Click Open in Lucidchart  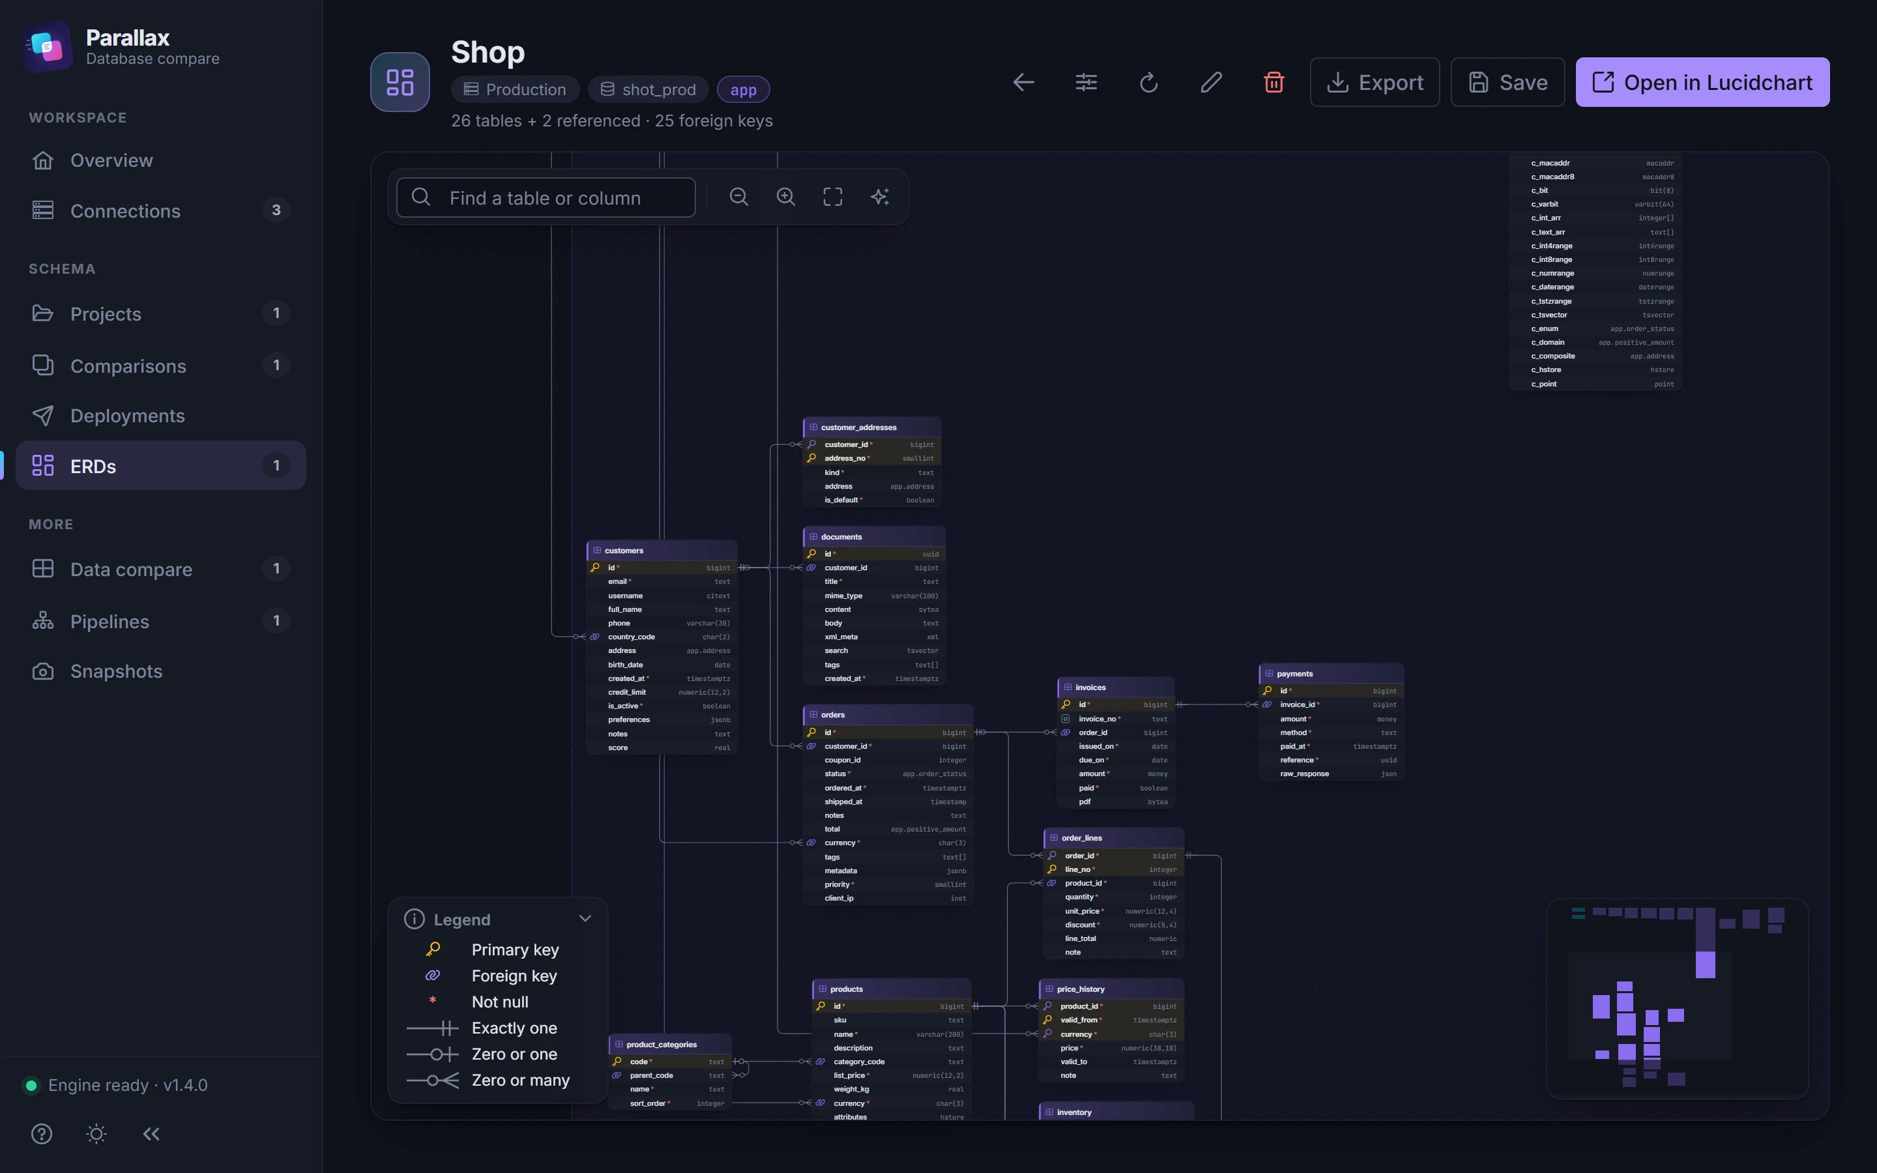coord(1702,82)
